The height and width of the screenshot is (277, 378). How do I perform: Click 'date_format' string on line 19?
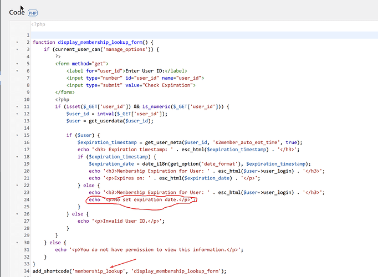point(219,164)
